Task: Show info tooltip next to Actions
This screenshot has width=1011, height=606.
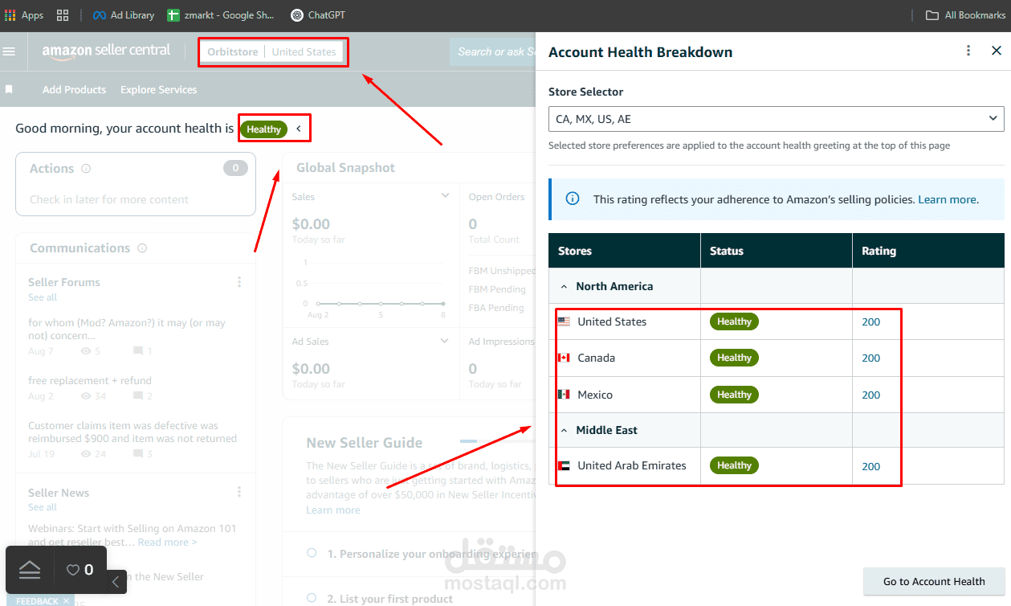Action: [86, 169]
